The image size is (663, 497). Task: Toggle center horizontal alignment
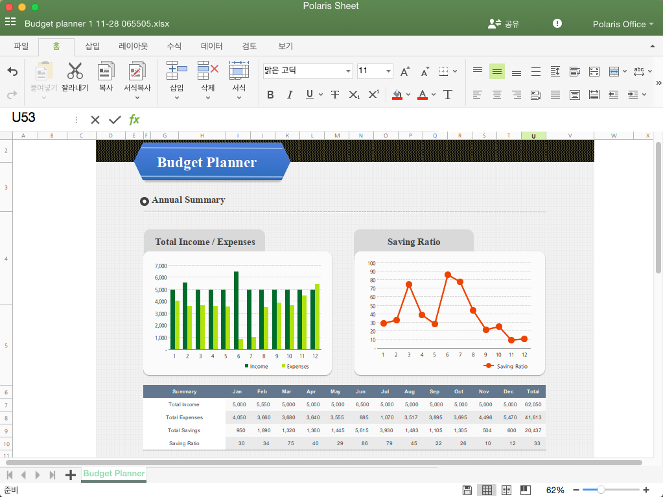coord(497,95)
